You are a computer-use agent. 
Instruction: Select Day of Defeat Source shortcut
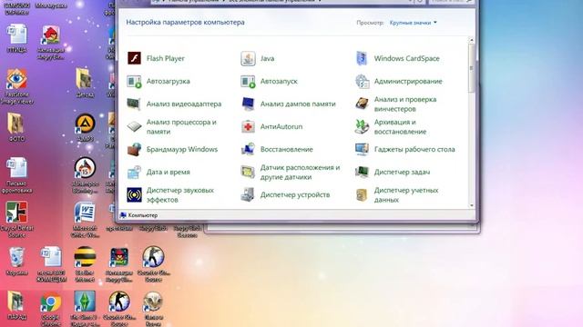pos(16,219)
